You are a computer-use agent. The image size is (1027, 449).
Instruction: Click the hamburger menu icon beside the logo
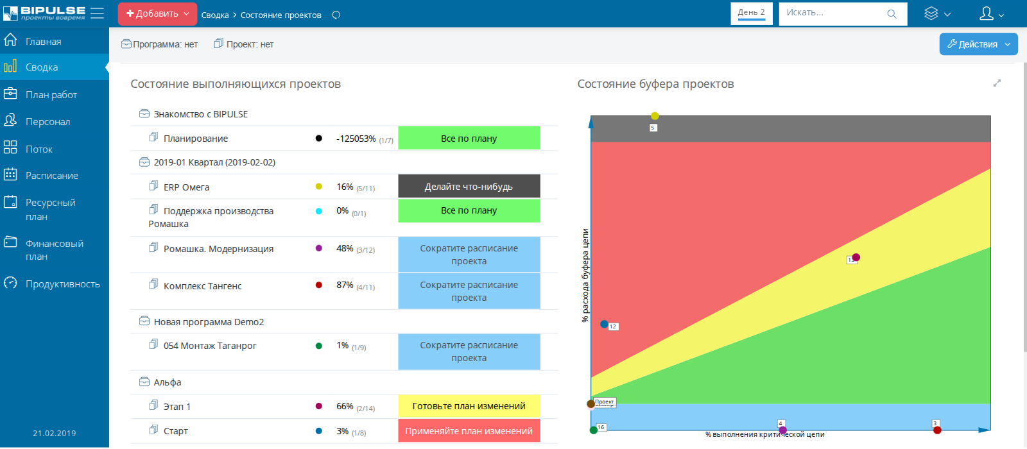click(x=97, y=13)
